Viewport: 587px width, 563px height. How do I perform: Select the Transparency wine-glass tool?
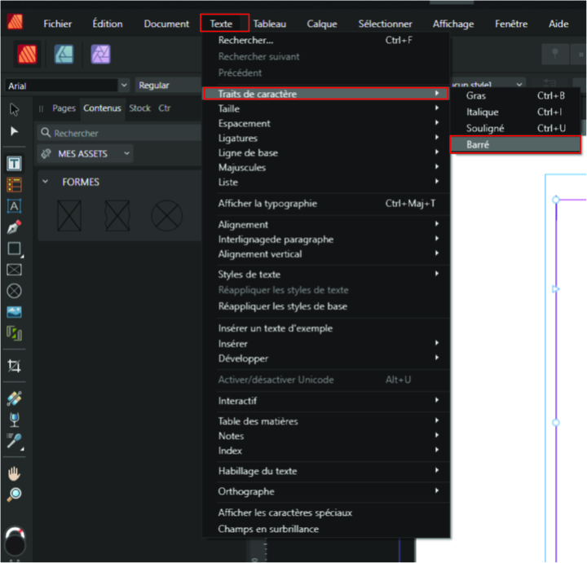point(14,420)
